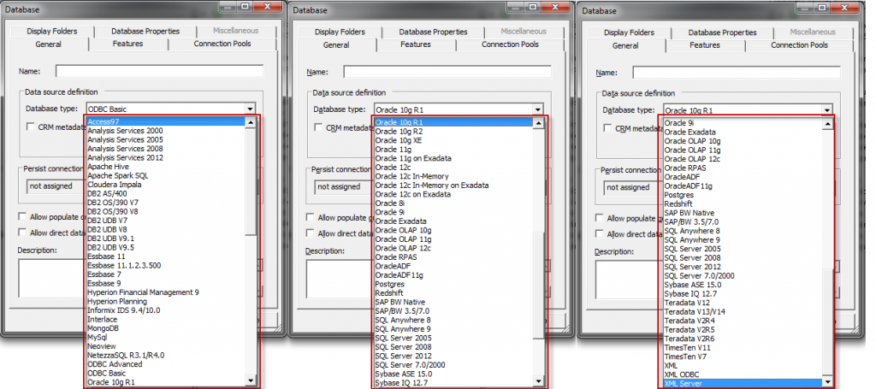Maximize the middle Database window

(532, 7)
